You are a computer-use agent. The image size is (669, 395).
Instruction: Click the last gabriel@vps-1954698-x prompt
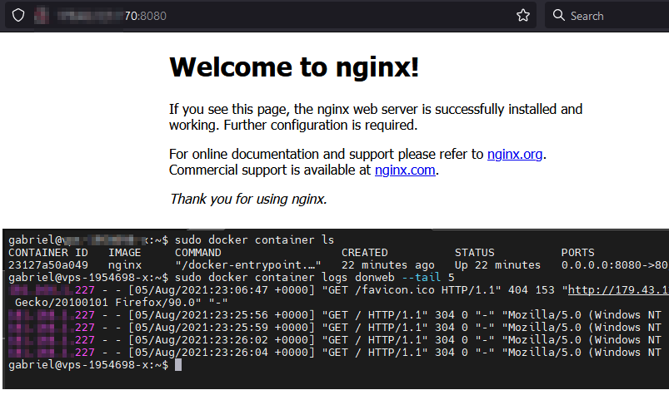click(87, 365)
